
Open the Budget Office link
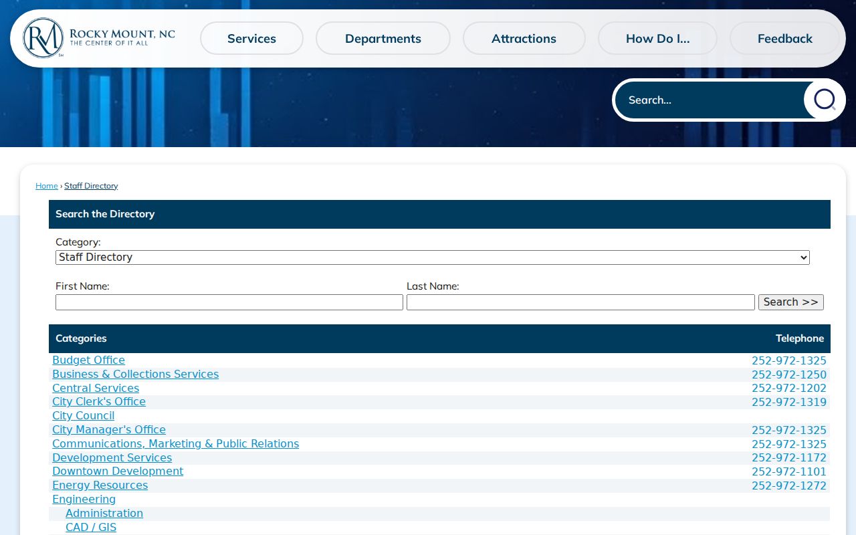click(88, 360)
